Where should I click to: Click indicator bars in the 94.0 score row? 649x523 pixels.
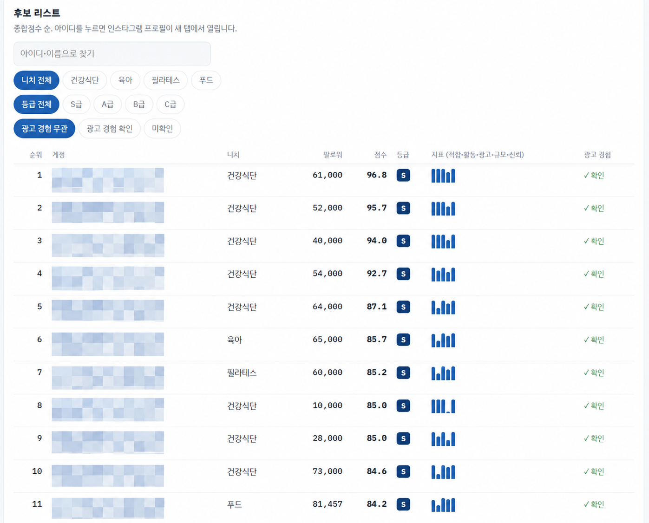pyautogui.click(x=443, y=241)
